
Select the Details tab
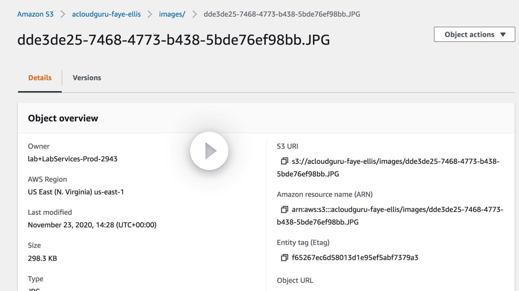(40, 78)
